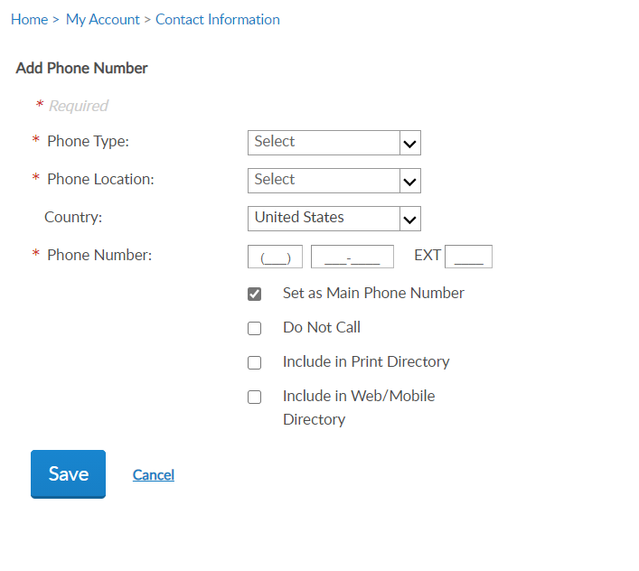Uncheck the Set as Main Phone Number checkbox
This screenshot has height=571, width=639.
(255, 294)
